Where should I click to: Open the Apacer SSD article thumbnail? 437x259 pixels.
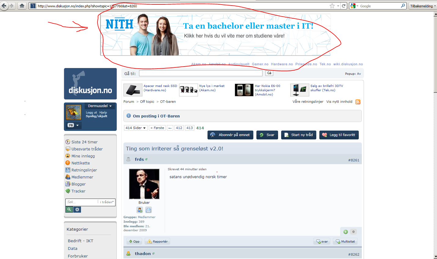click(x=133, y=90)
